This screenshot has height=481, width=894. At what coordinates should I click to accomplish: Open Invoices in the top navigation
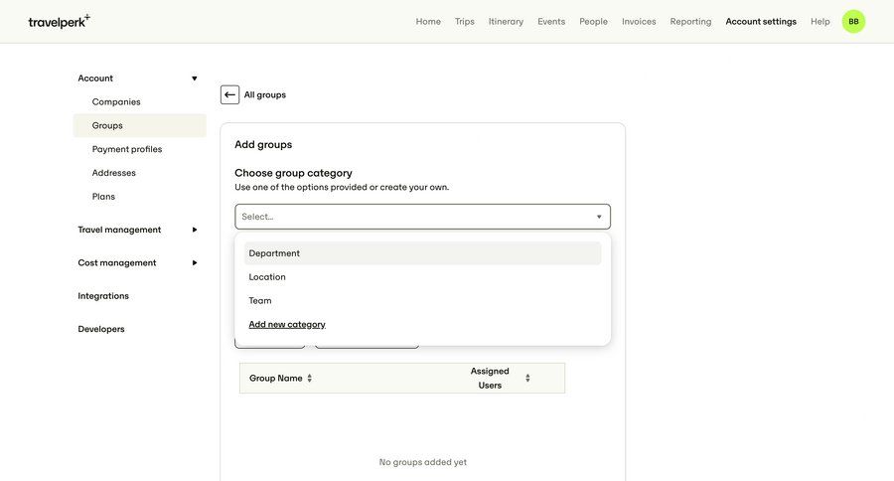point(639,21)
